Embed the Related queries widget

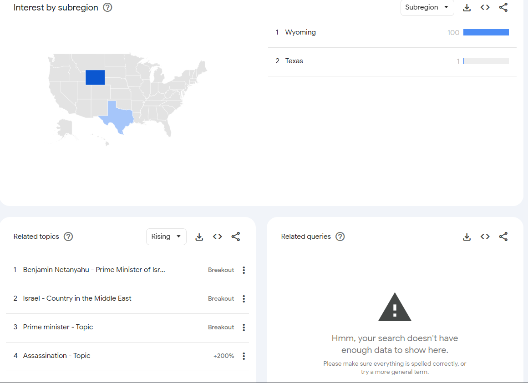[x=485, y=237]
